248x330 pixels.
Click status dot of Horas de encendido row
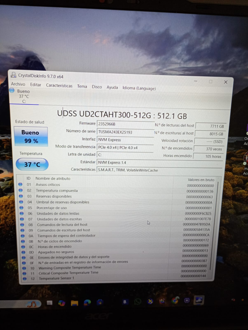(23, 247)
